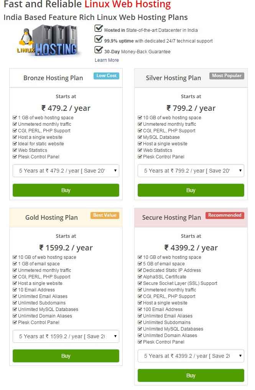Open the Gold plan '5 Years' dropdown

(x=66, y=336)
